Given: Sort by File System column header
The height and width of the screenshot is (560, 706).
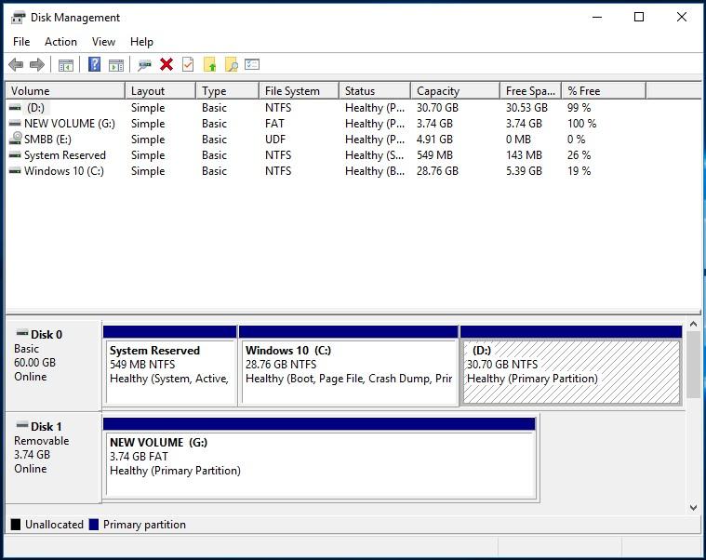Looking at the screenshot, I should (x=299, y=91).
